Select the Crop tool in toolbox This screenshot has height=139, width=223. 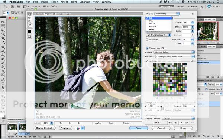pyautogui.click(x=3, y=38)
